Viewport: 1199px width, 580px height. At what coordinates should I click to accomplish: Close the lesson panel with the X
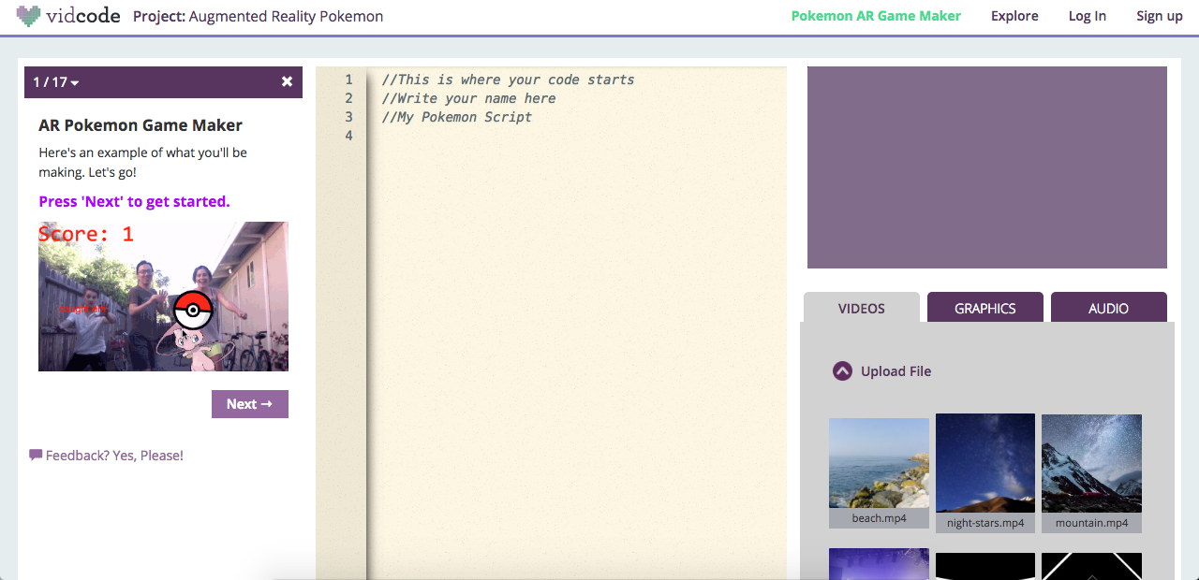click(287, 81)
